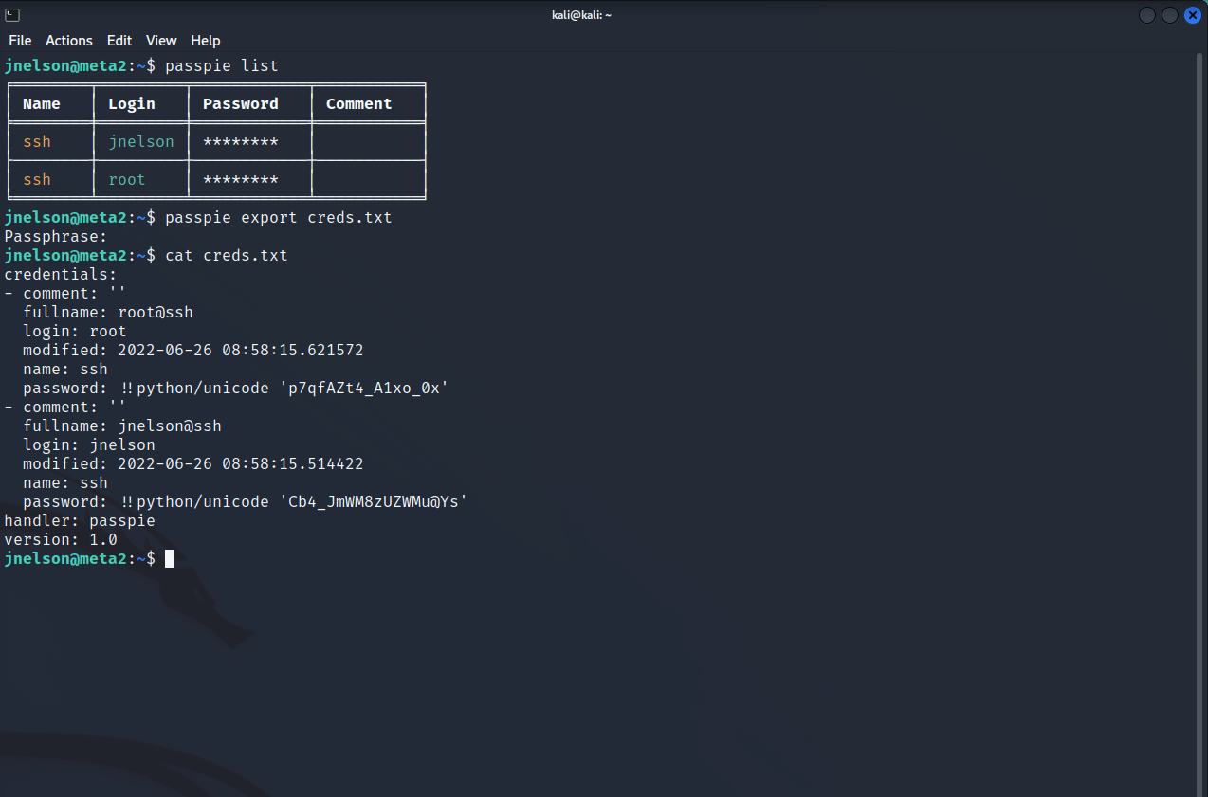Click the 'jnelson' login cell in the table
This screenshot has height=797, width=1208.
[x=141, y=141]
